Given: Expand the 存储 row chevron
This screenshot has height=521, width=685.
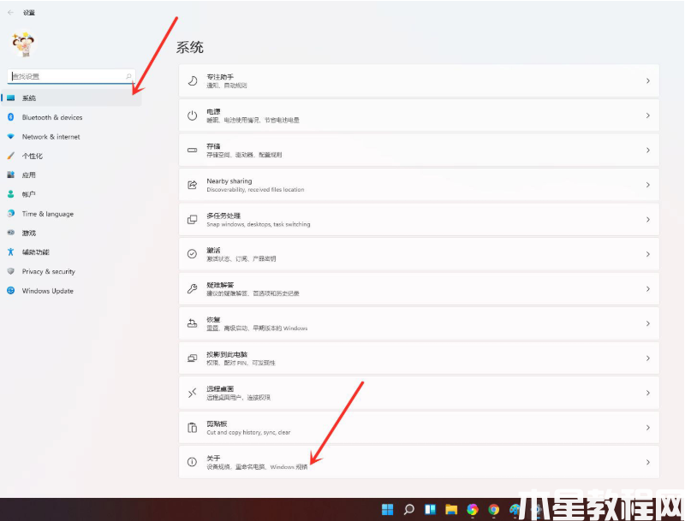Looking at the screenshot, I should point(648,150).
